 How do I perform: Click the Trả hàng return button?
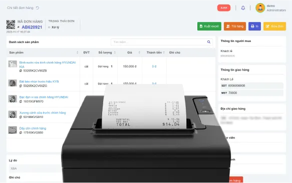click(x=235, y=26)
